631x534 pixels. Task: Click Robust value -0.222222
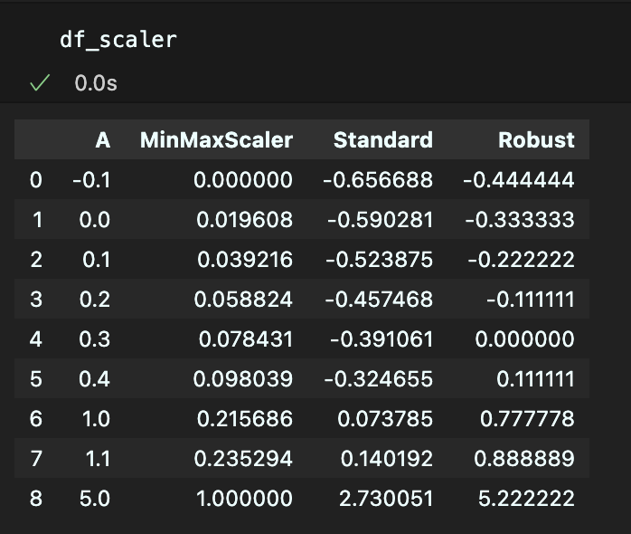(x=521, y=259)
